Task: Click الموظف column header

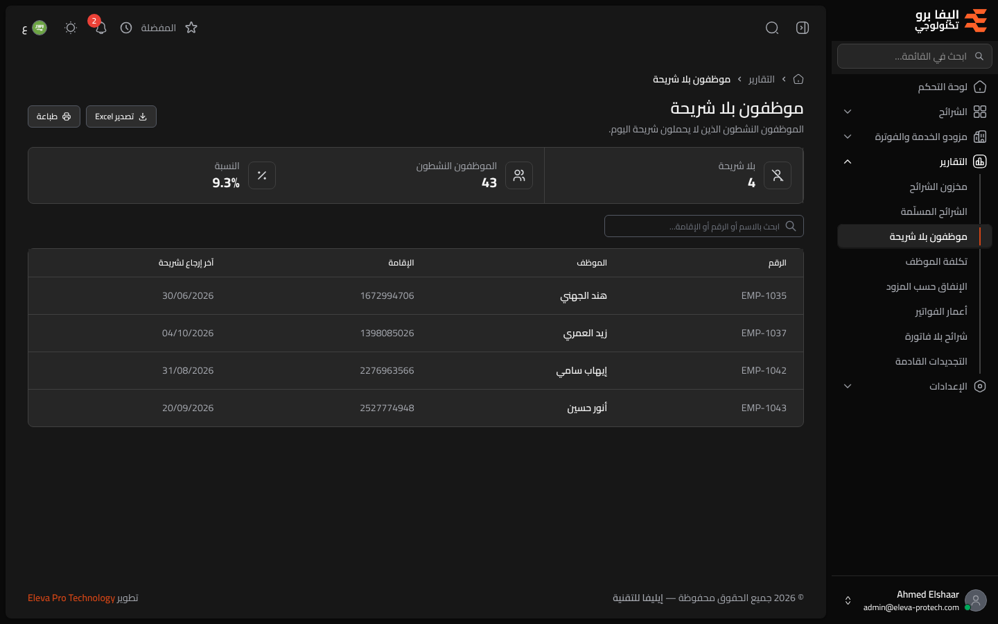Action: [592, 263]
